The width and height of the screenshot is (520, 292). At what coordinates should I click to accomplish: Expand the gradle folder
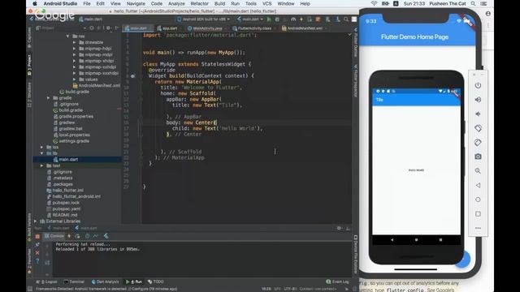coord(49,98)
